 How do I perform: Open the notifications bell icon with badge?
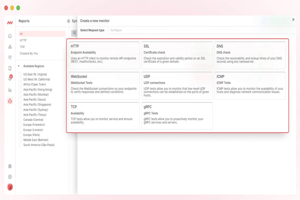click(x=10, y=78)
